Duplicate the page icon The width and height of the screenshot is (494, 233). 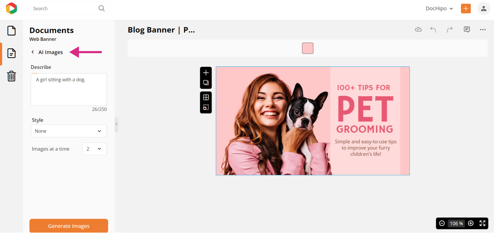click(206, 82)
